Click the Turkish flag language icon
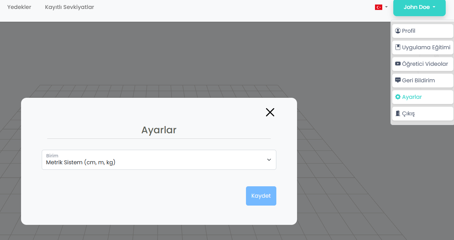 (378, 7)
